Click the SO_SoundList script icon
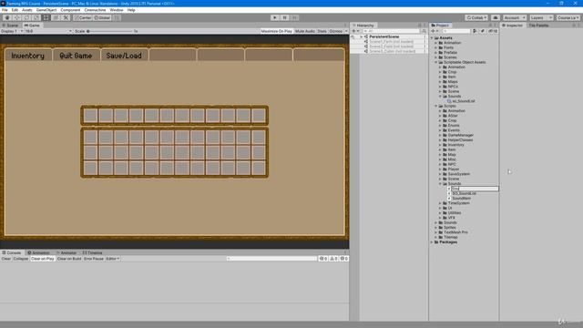 pos(449,193)
